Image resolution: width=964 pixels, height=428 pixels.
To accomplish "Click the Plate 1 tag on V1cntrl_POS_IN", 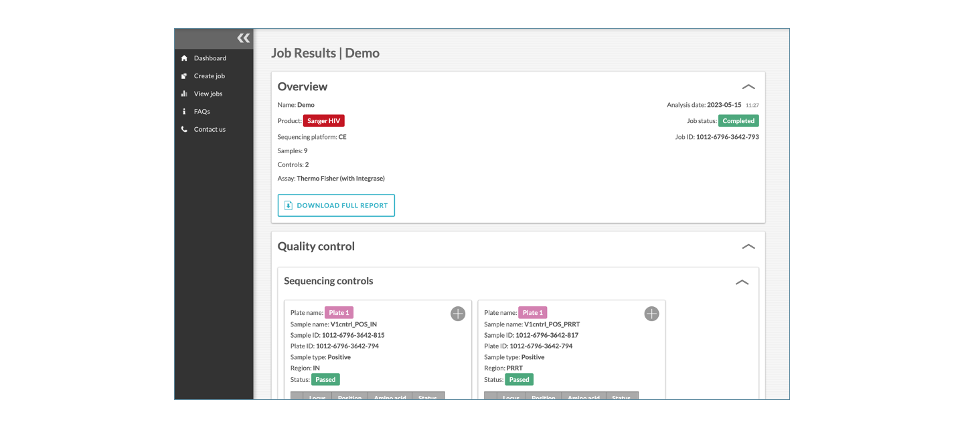I will pyautogui.click(x=339, y=313).
